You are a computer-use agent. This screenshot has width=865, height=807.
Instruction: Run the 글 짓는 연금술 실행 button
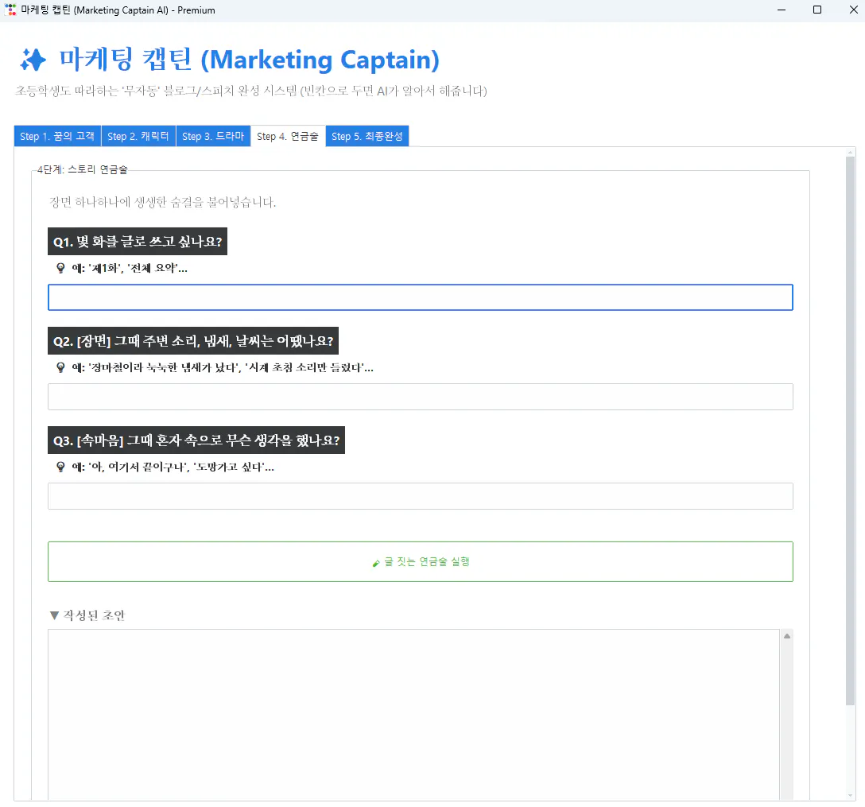pos(420,561)
